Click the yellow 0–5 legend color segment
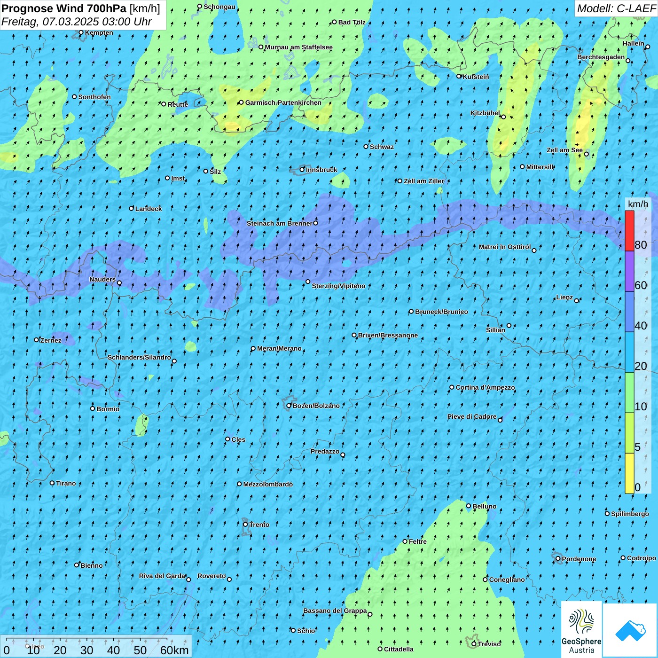Viewport: 658px width, 658px height. tap(629, 473)
